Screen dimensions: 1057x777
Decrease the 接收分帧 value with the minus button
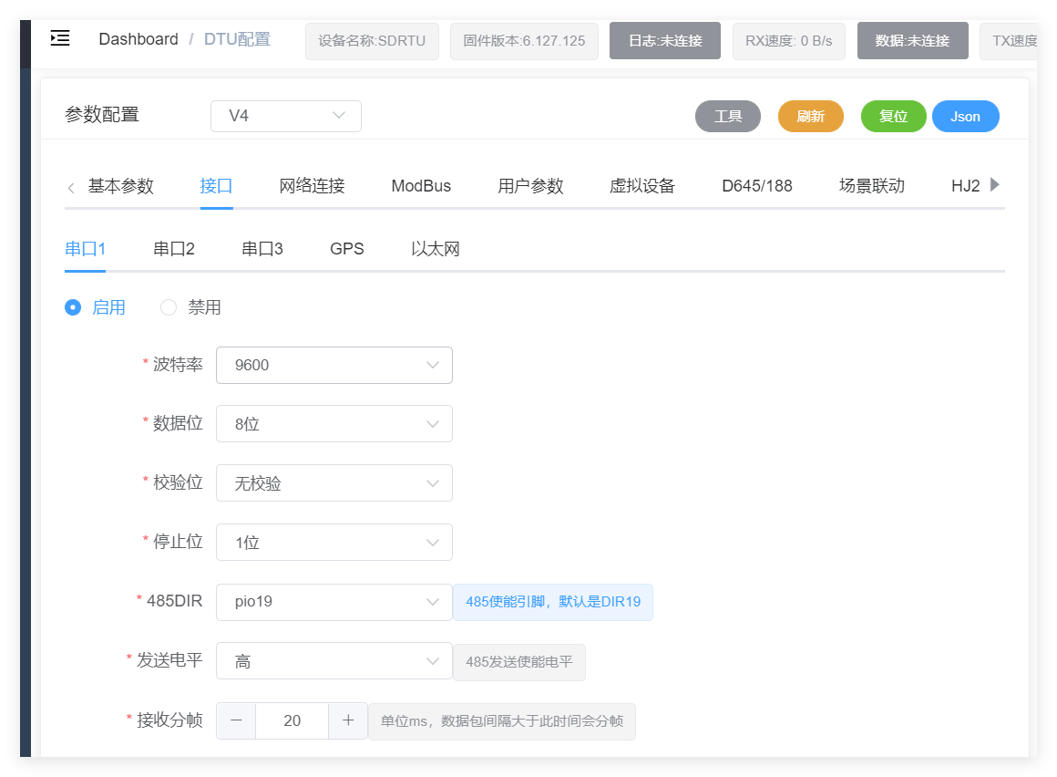[x=237, y=720]
